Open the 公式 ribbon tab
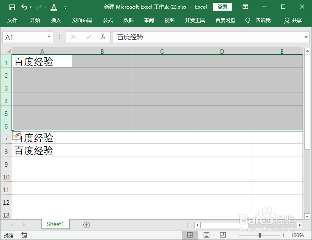The width and height of the screenshot is (312, 240). [x=108, y=20]
